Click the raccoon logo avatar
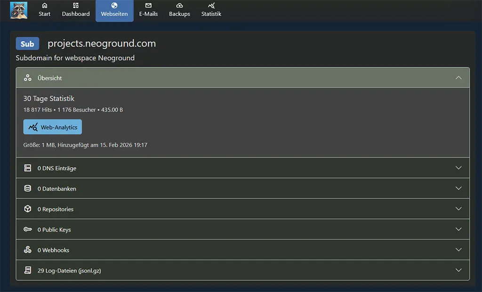482x292 pixels. tap(19, 10)
